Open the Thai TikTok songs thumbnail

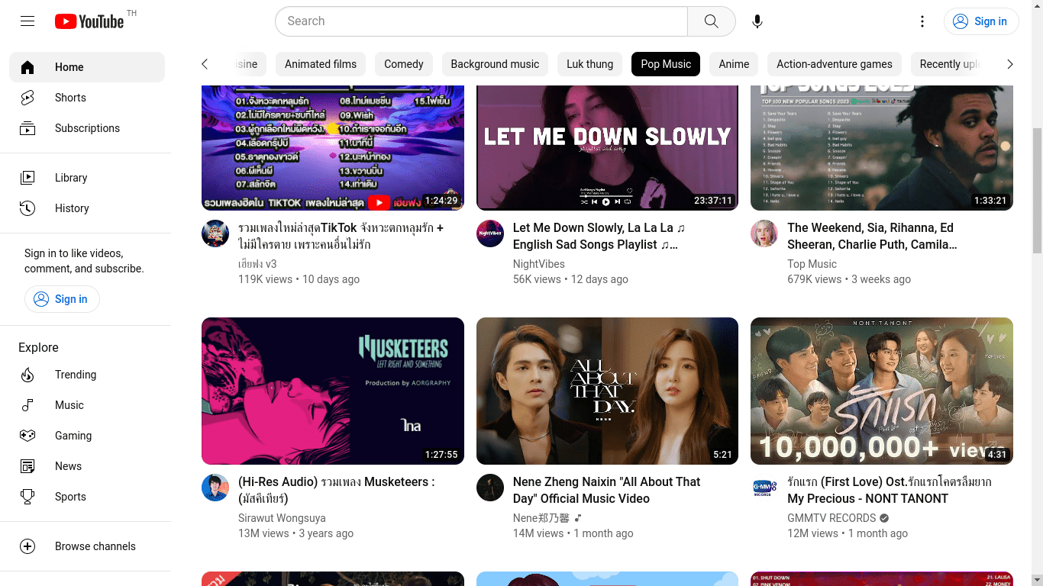333,147
